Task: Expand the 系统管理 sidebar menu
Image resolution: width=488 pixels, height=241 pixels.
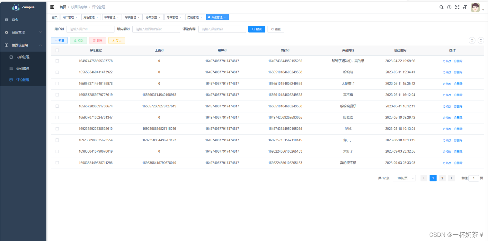Action: pyautogui.click(x=23, y=32)
